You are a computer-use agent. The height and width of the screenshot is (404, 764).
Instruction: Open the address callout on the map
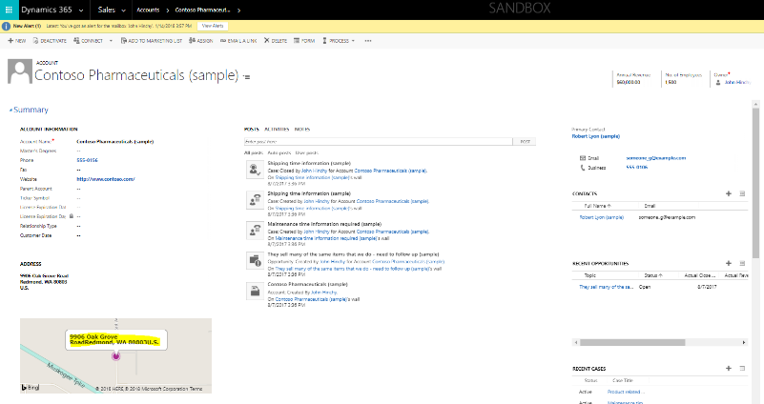click(116, 339)
